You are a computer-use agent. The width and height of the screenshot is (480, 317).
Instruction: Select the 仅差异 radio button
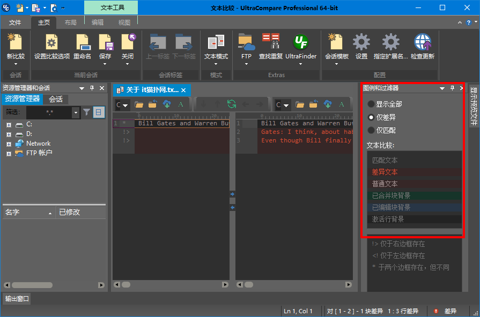371,117
